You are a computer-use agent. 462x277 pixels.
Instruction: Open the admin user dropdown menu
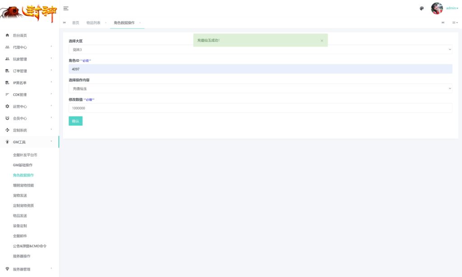point(452,8)
